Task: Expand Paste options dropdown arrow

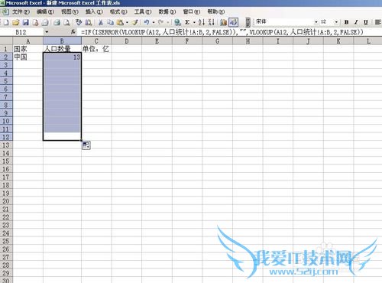Action: coord(127,22)
